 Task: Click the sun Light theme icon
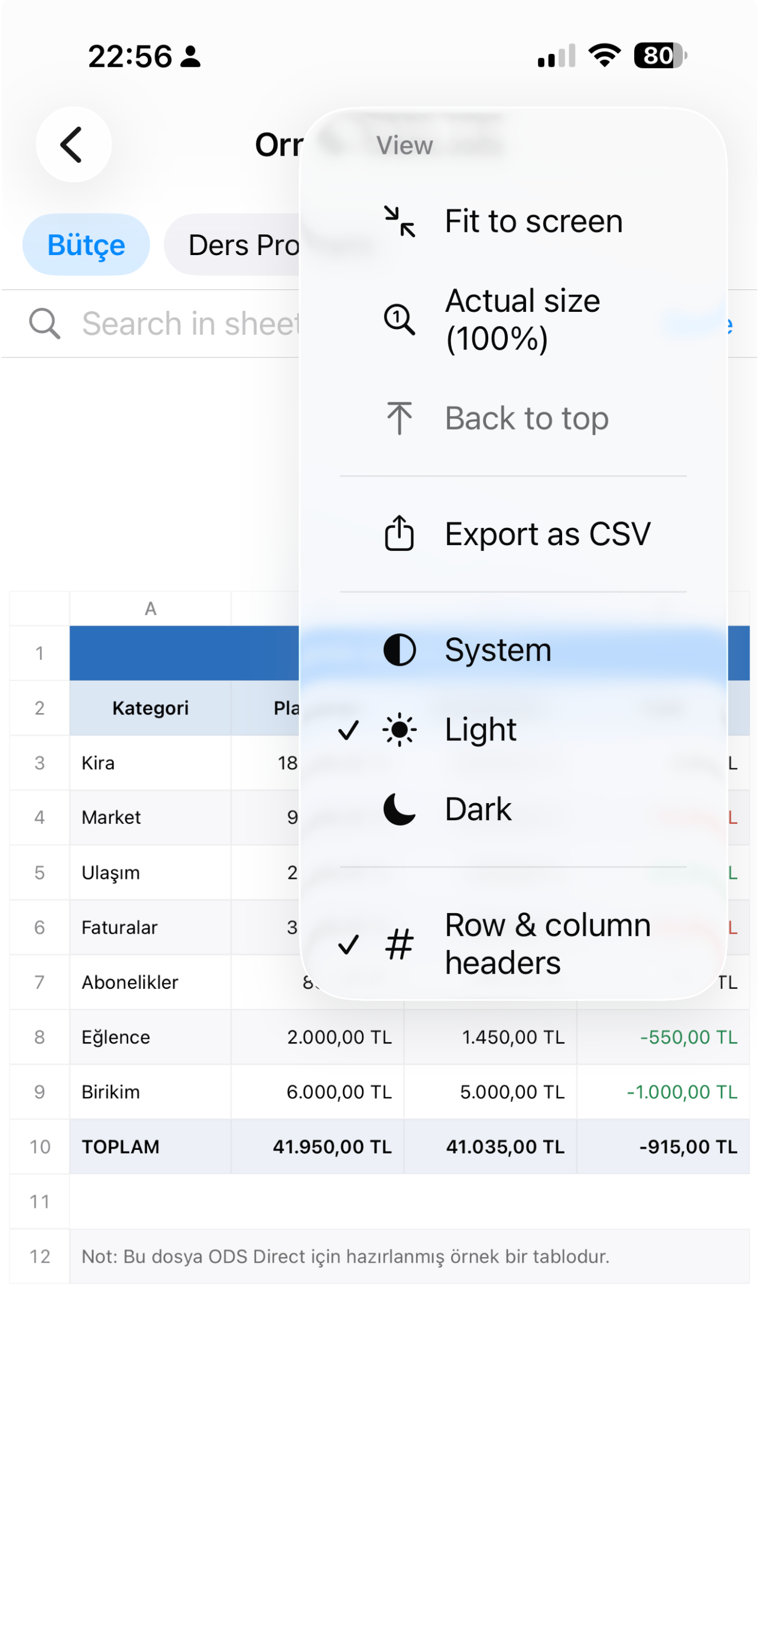coord(400,730)
